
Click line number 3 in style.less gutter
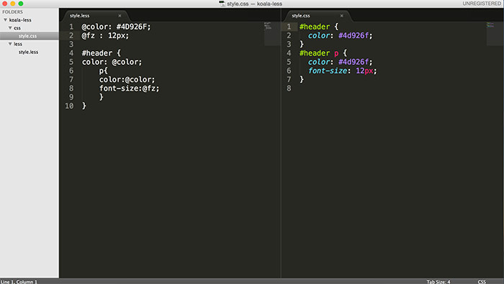(71, 44)
